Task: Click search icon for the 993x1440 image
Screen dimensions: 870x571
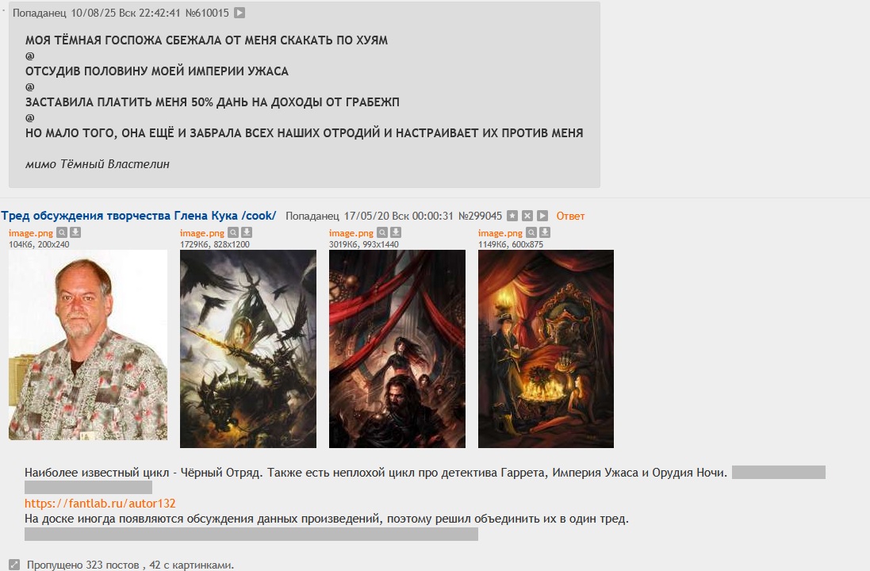Action: tap(382, 232)
